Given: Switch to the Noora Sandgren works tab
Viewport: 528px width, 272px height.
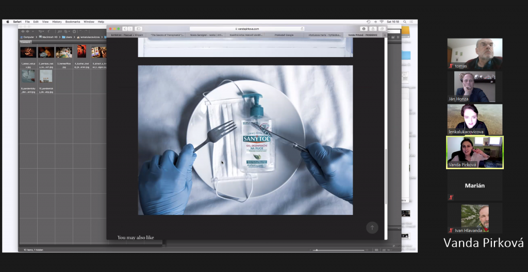Looking at the screenshot, I should pos(205,35).
